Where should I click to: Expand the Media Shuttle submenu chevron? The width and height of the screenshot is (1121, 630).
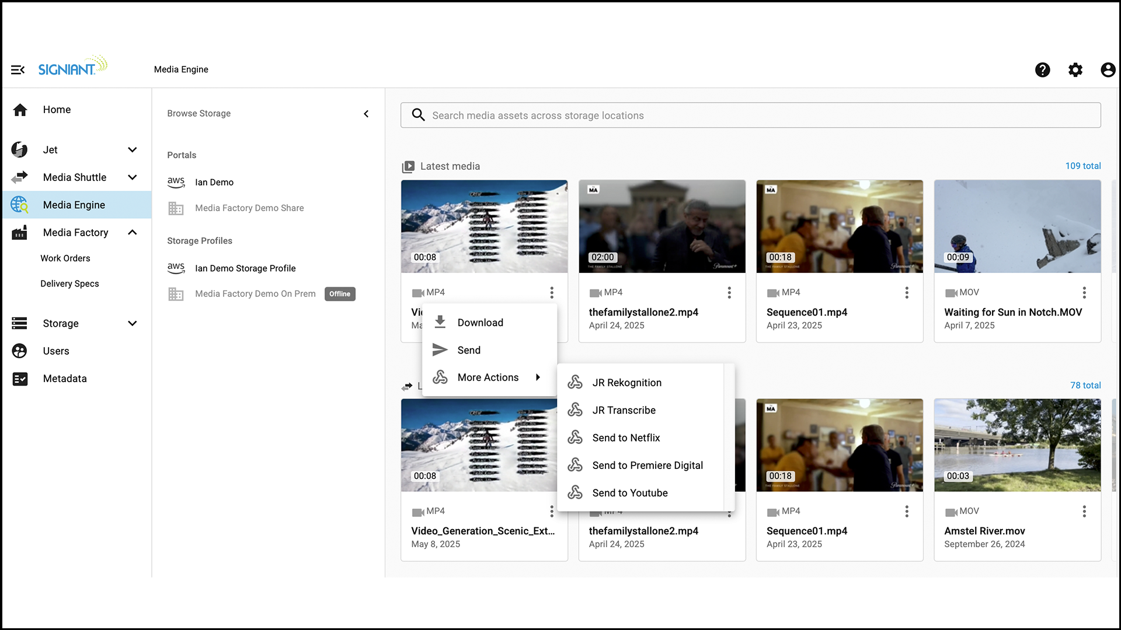[133, 177]
